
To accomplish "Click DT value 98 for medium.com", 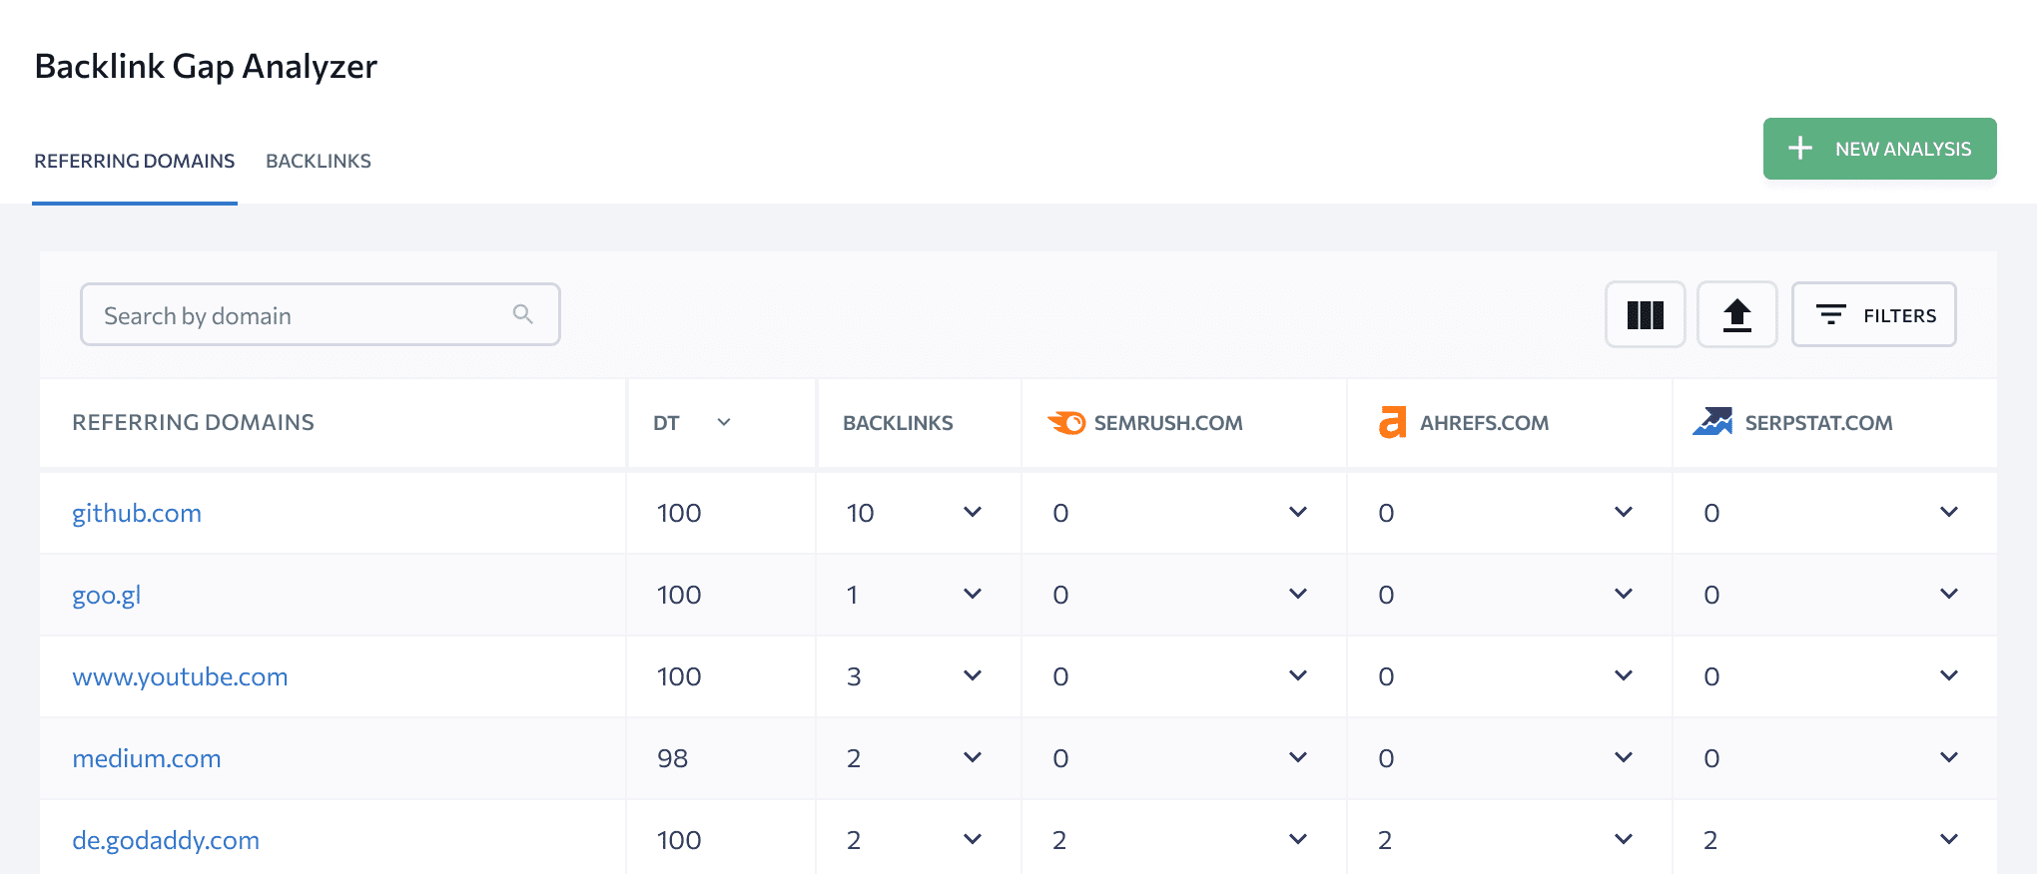I will (x=672, y=758).
